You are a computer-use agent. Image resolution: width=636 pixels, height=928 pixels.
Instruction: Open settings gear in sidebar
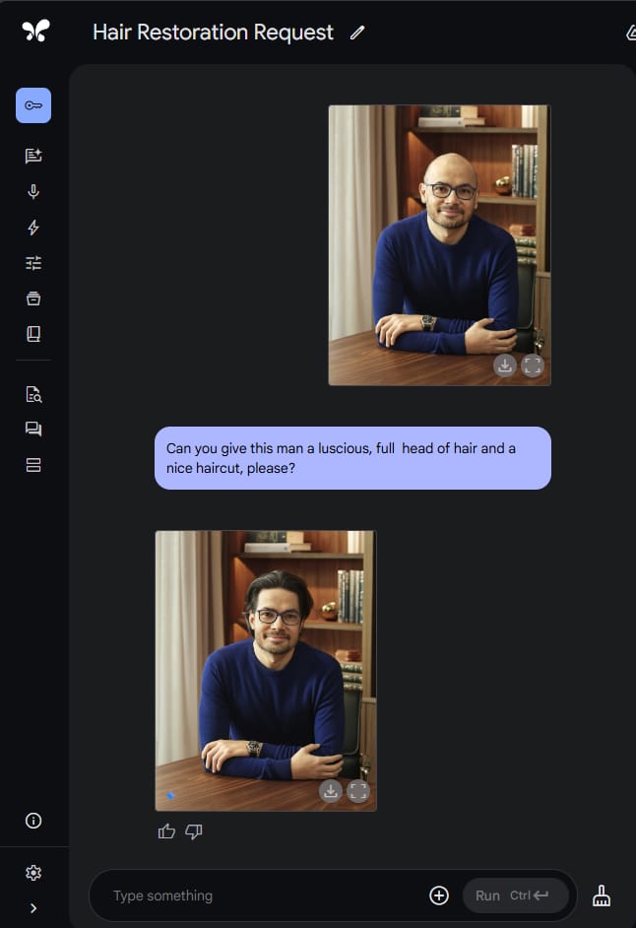point(33,873)
